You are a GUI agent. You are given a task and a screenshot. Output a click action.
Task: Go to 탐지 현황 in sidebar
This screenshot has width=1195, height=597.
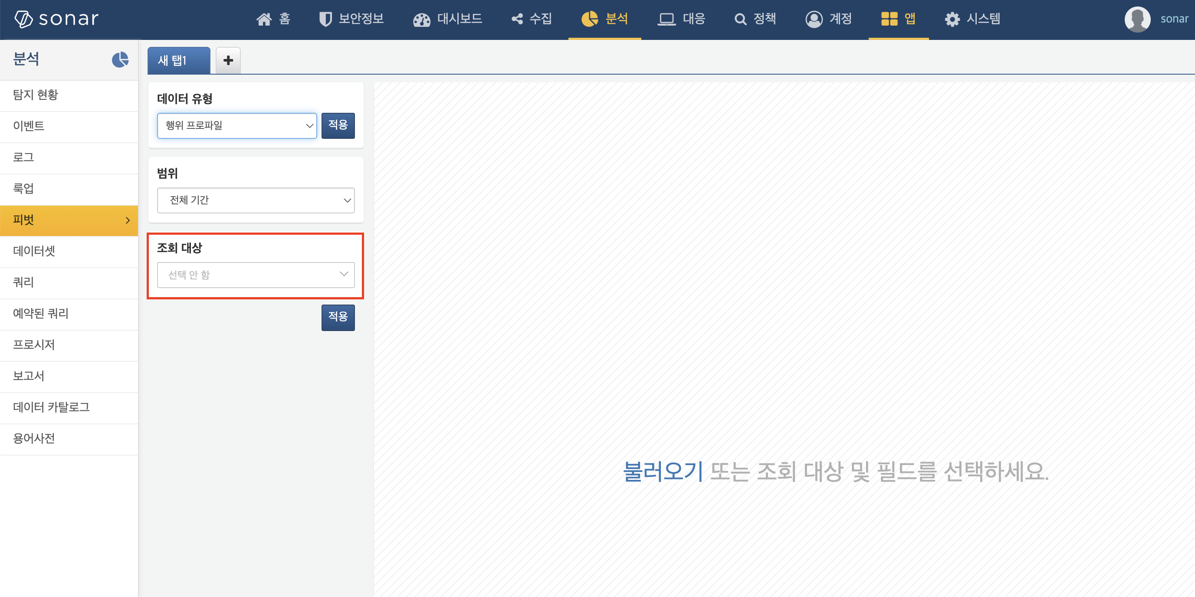(69, 95)
